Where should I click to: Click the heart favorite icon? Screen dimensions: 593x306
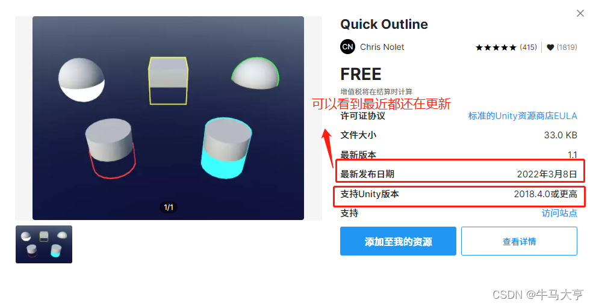[550, 47]
